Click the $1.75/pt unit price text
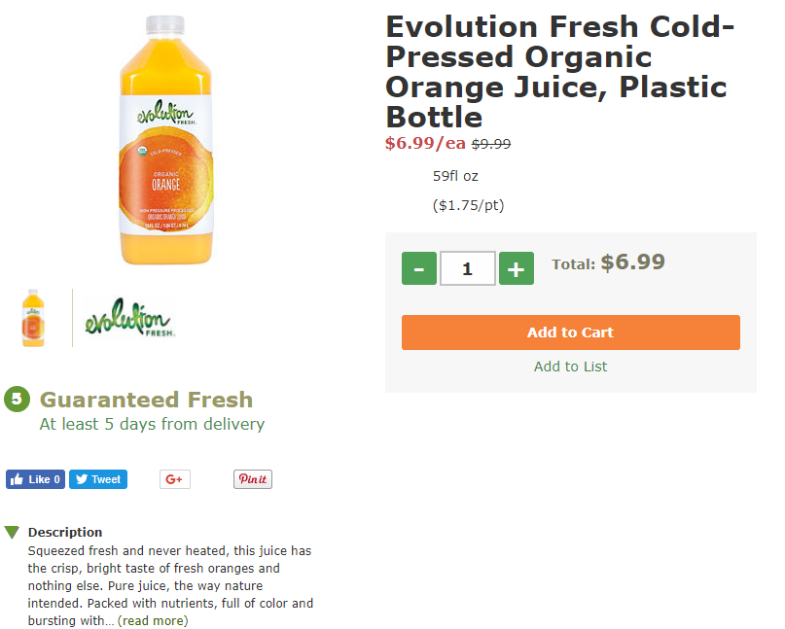The image size is (785, 629). pos(468,205)
